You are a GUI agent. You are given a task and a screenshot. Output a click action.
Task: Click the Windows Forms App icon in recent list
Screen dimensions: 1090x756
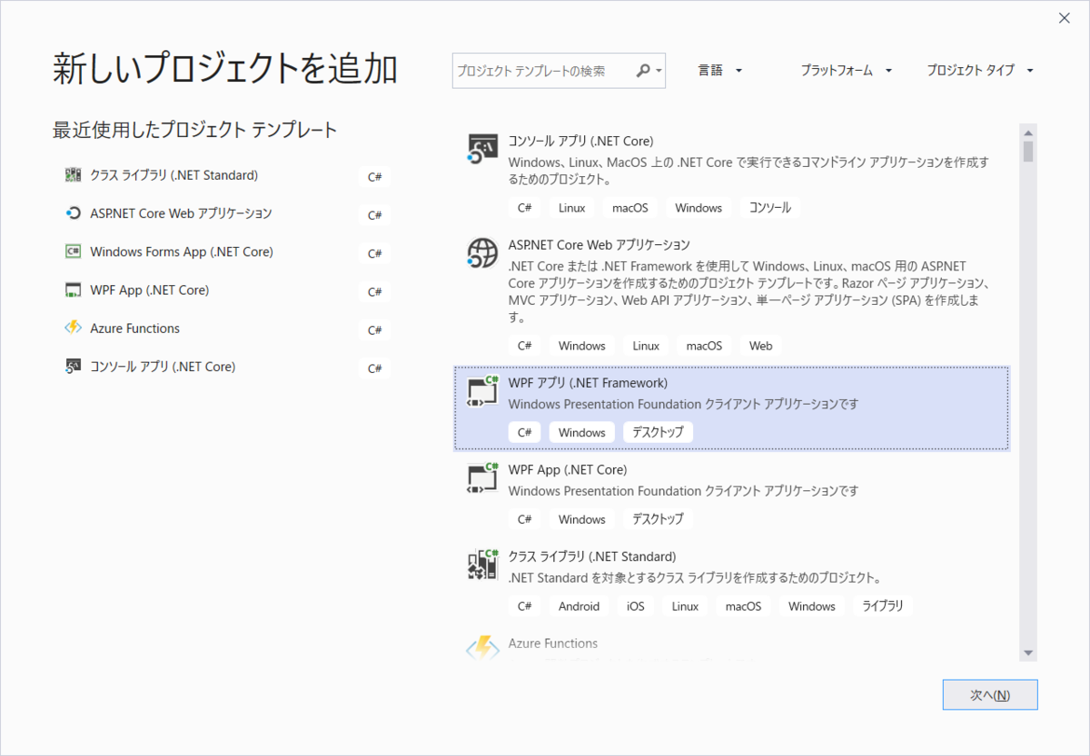click(74, 251)
